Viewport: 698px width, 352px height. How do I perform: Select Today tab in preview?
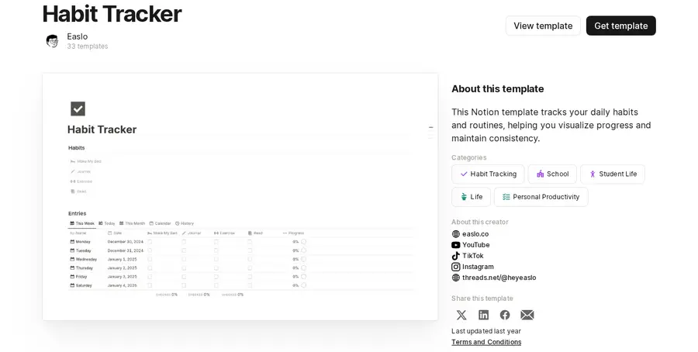(107, 223)
